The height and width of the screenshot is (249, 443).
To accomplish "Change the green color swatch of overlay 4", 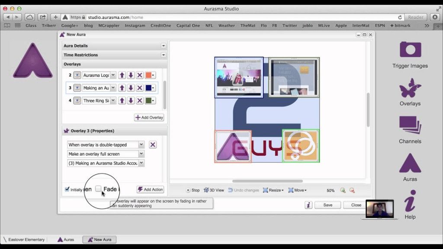I will pos(150,100).
